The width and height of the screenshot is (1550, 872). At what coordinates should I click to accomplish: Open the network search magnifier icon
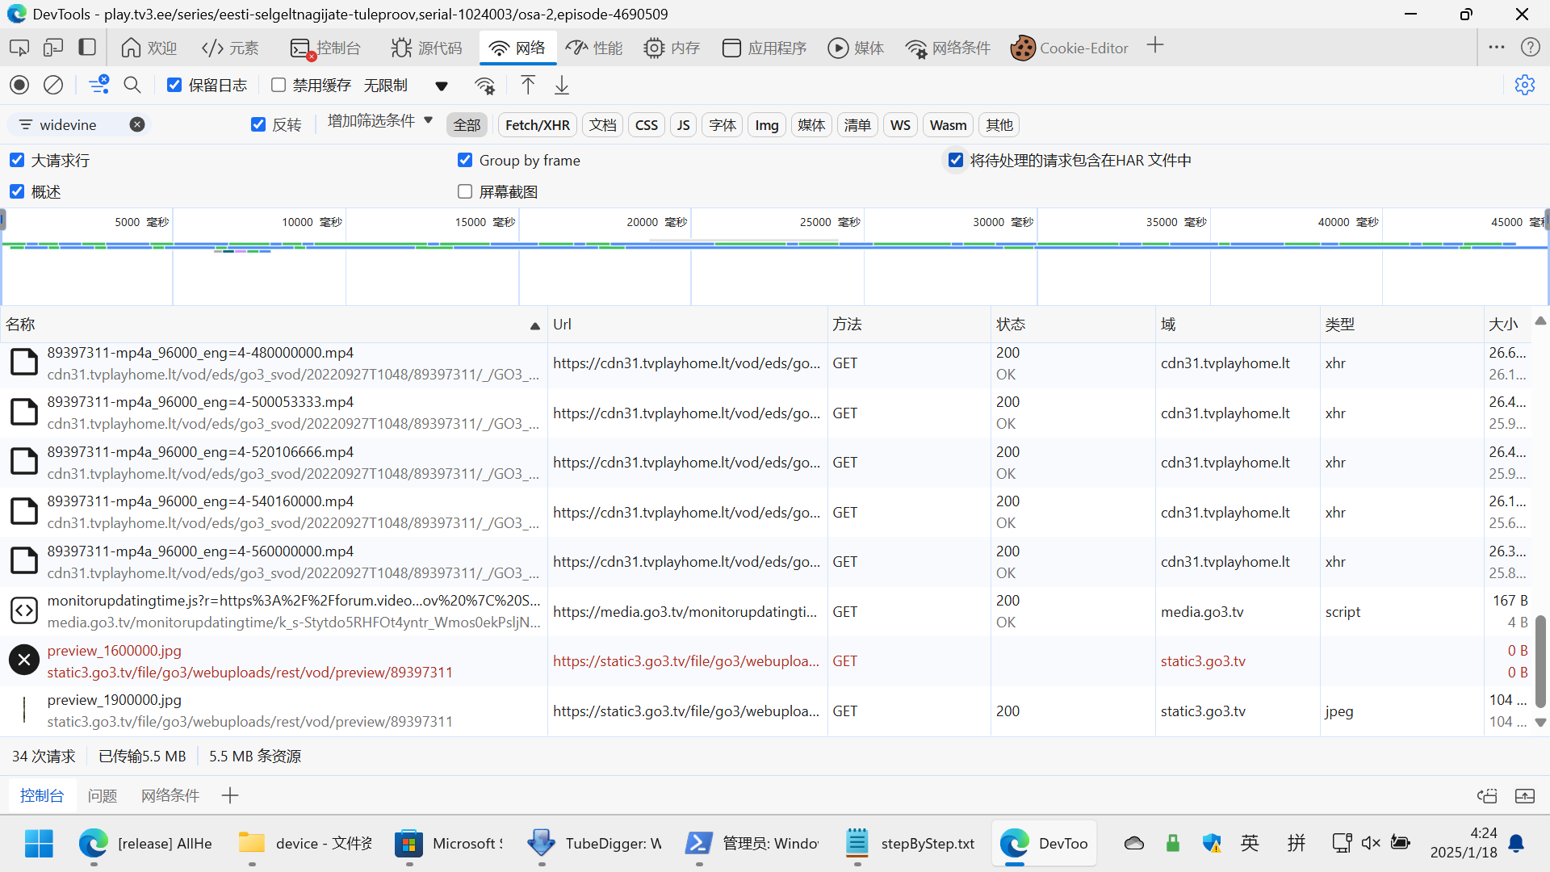tap(132, 85)
